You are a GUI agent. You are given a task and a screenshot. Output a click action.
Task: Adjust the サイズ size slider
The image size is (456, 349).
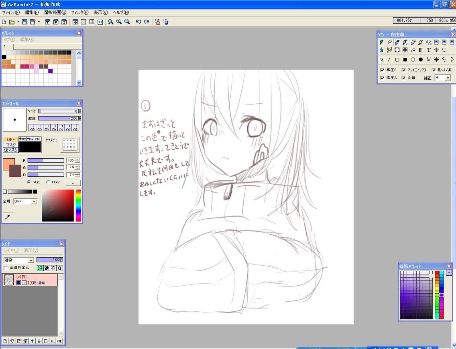click(58, 111)
